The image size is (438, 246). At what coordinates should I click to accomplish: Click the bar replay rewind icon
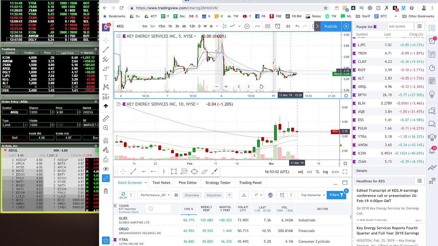click(288, 26)
